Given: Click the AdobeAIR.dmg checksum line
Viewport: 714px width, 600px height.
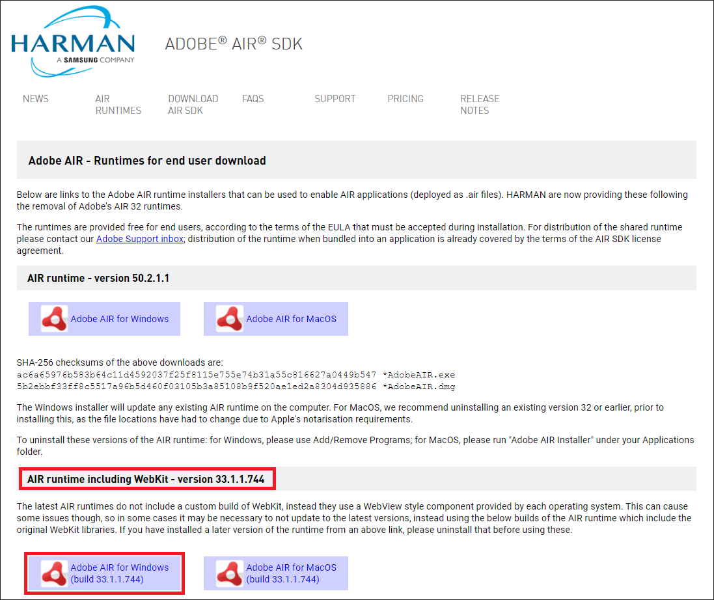Looking at the screenshot, I should point(236,387).
